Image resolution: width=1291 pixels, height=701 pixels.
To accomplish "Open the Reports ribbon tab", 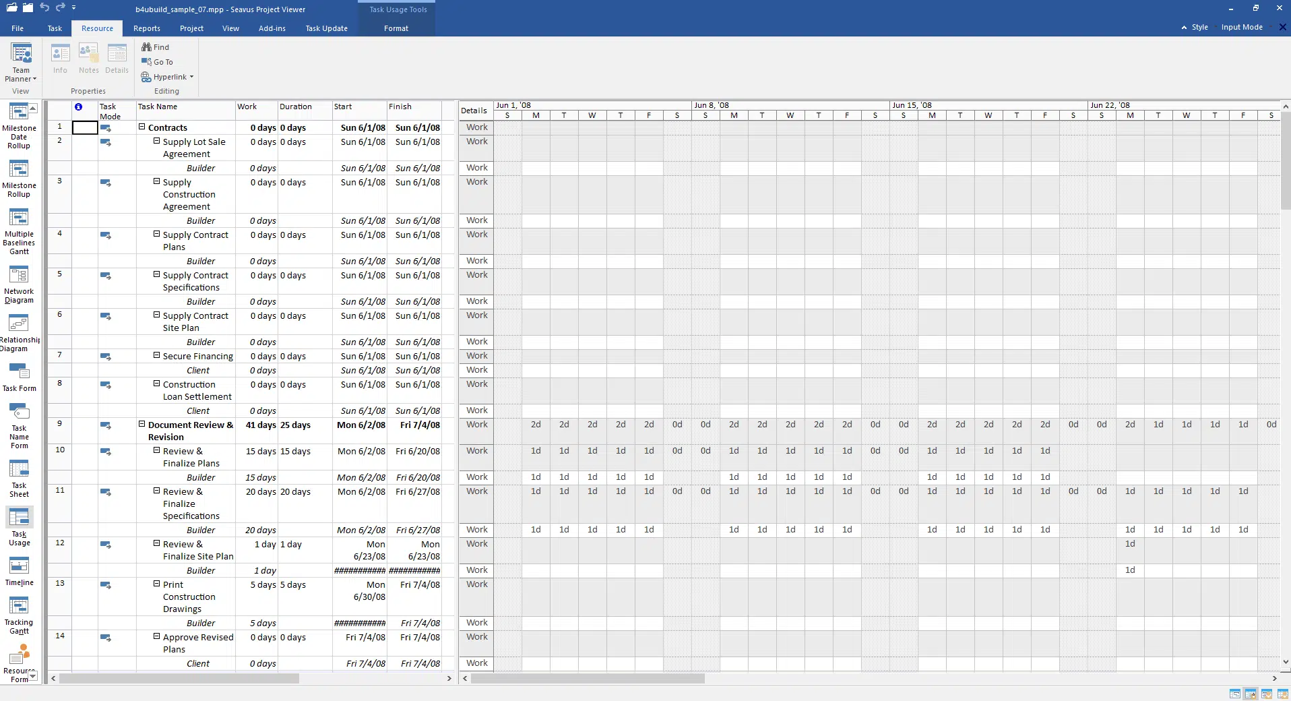I will point(146,28).
